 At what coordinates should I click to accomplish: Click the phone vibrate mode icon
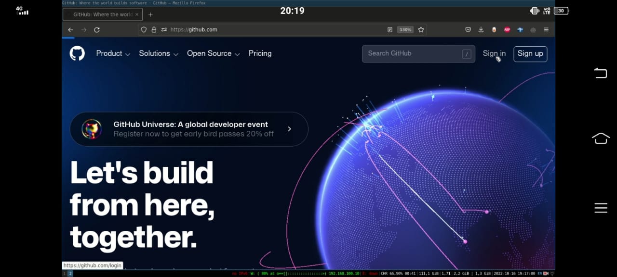(534, 11)
